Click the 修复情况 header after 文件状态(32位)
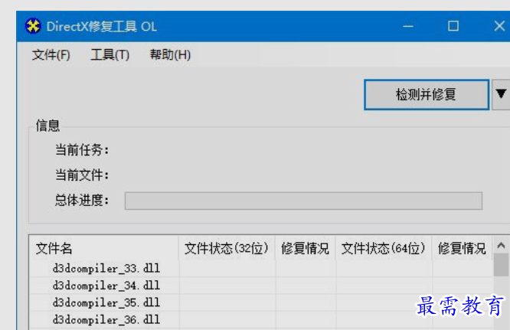The image size is (510, 330). click(x=306, y=248)
